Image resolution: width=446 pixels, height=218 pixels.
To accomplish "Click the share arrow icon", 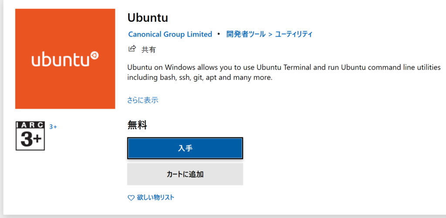I will [x=132, y=49].
